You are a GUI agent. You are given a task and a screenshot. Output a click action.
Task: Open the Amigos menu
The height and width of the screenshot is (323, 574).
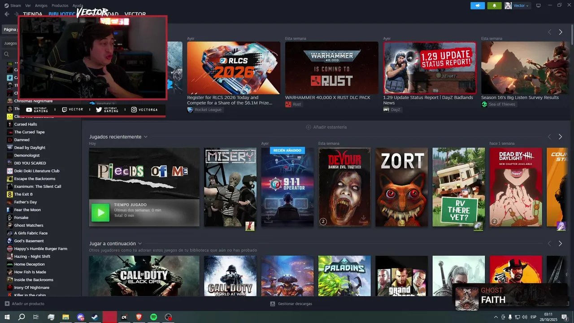[x=41, y=5]
